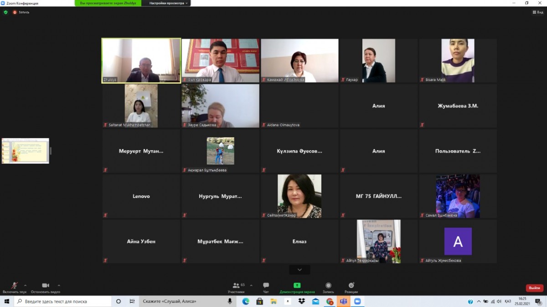Open the Реакции reactions menu
This screenshot has height=307, width=547.
pyautogui.click(x=351, y=286)
